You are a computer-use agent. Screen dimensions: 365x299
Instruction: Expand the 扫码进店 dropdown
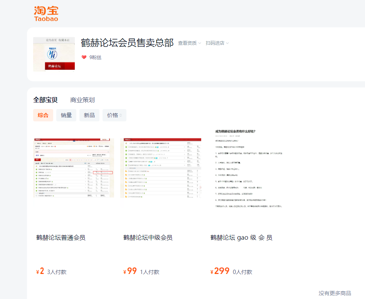click(217, 43)
